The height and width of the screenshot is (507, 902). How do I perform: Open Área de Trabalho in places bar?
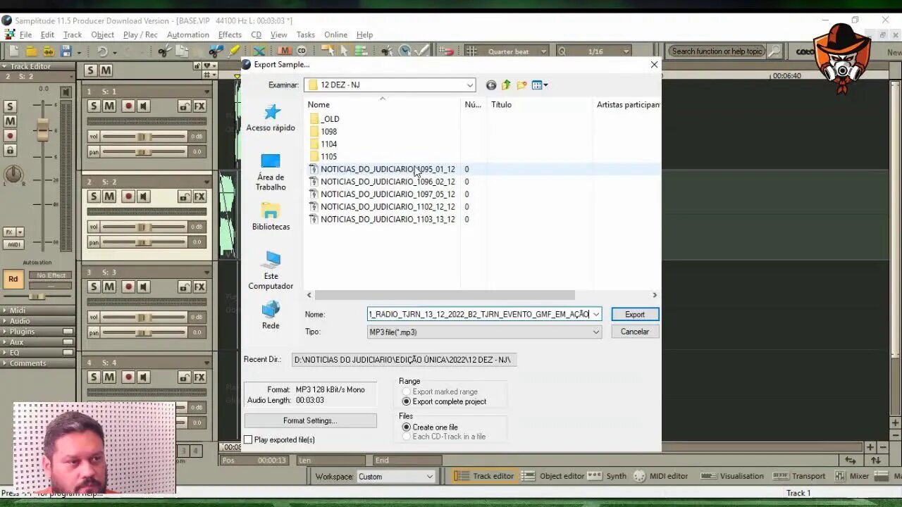coord(271,173)
